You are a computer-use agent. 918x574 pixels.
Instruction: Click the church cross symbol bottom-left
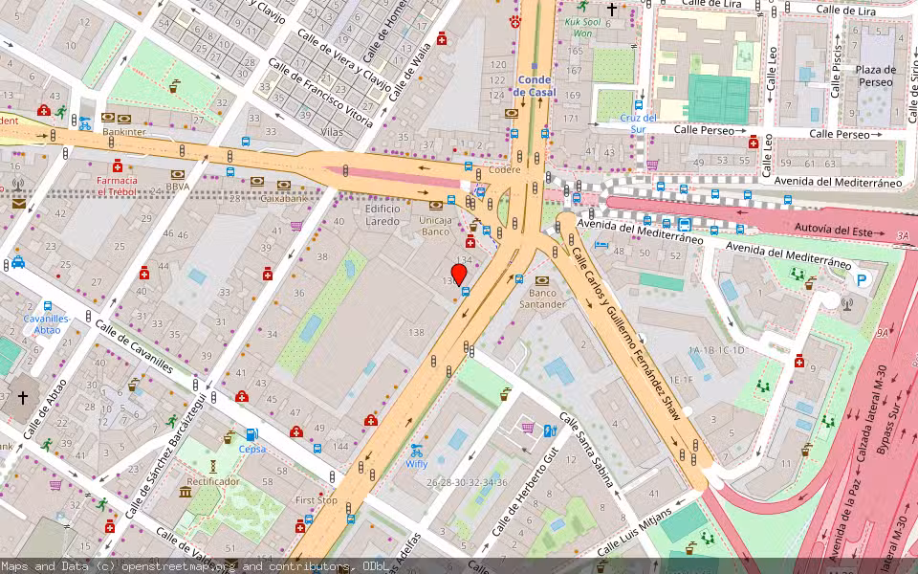pyautogui.click(x=21, y=396)
